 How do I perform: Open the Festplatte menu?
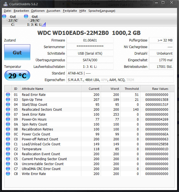click(70, 11)
